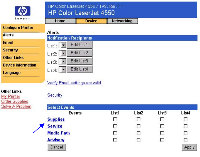This screenshot has height=157, width=200.
Task: Click the Apply button
Action: pos(189,147)
